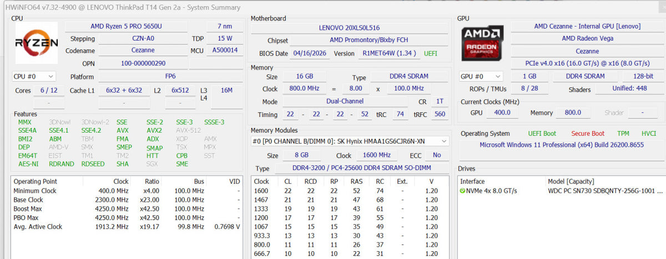The image size is (666, 259).
Task: Select the Avg. Active Clock row
Action: click(x=127, y=226)
